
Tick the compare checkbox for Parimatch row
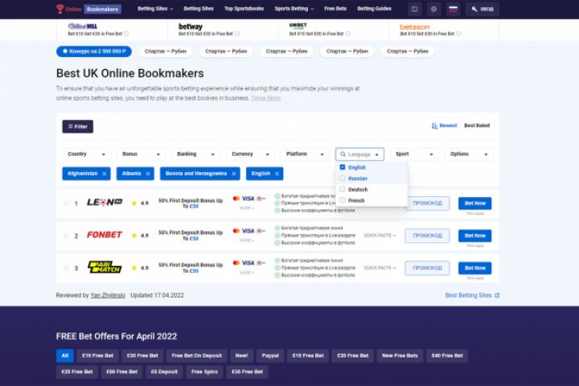[x=66, y=268]
